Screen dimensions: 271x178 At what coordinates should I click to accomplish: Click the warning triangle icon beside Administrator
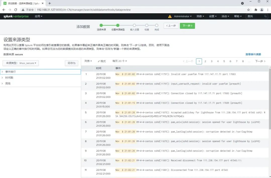170,16
